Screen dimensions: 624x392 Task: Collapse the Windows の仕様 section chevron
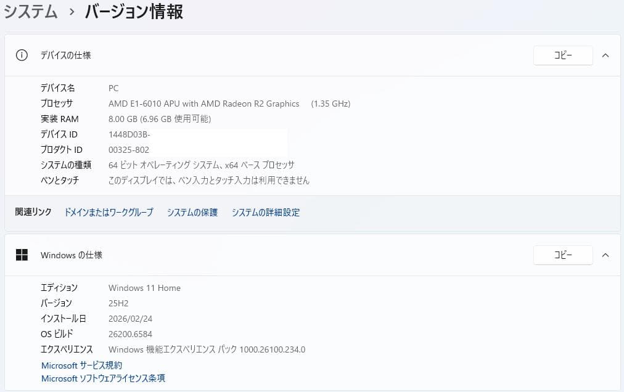(x=606, y=255)
